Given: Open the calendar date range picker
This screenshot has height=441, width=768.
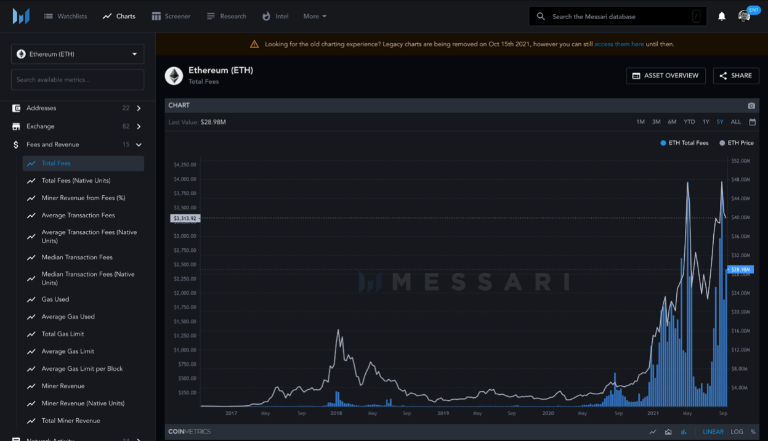Looking at the screenshot, I should point(752,122).
